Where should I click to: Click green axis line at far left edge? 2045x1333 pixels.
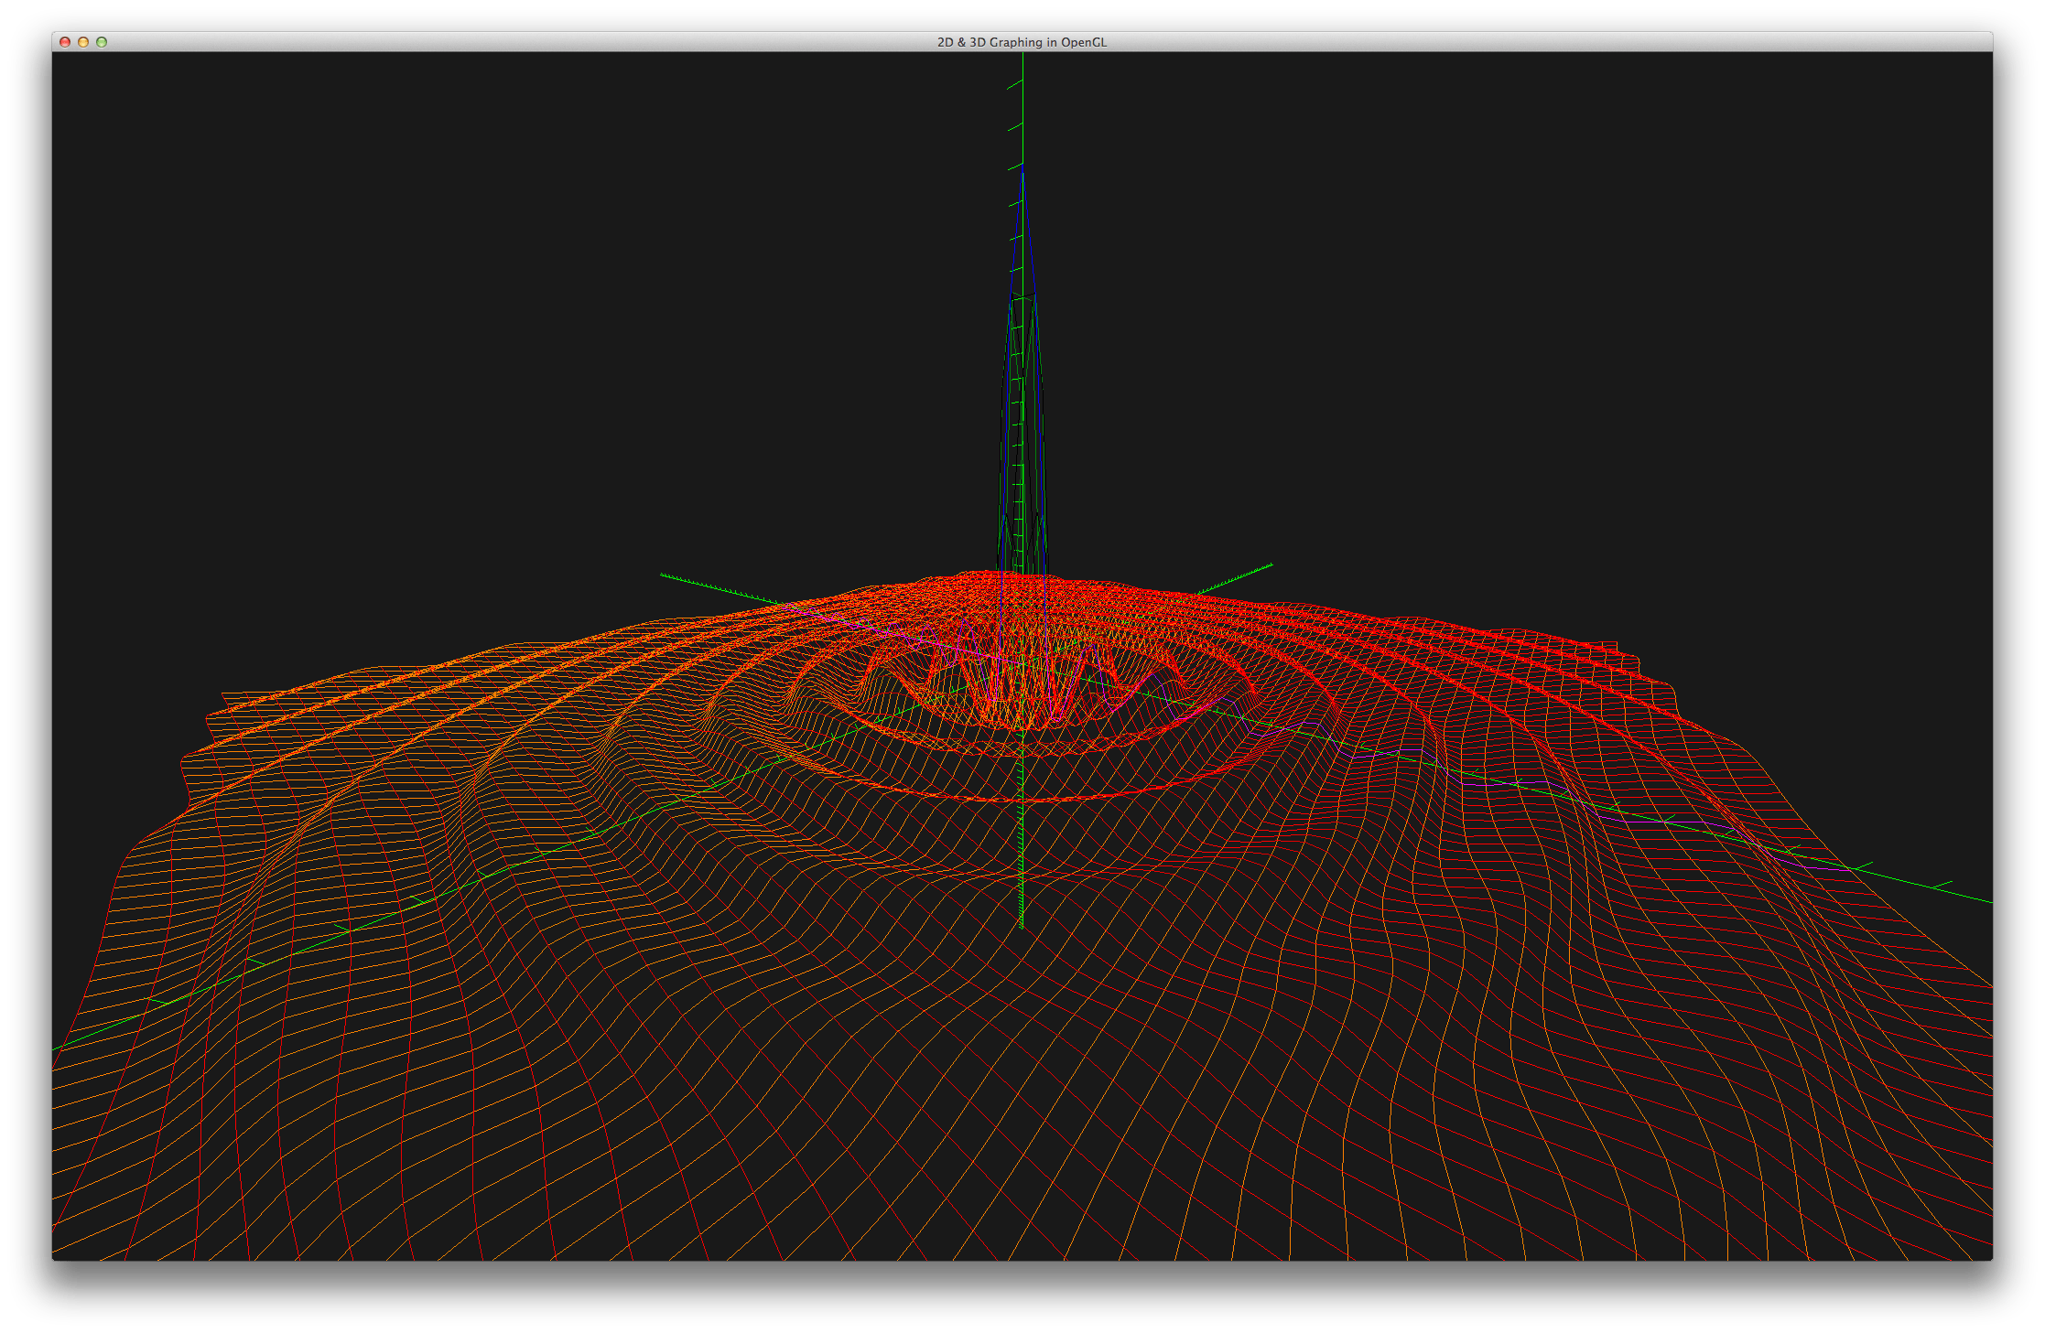pos(57,1048)
